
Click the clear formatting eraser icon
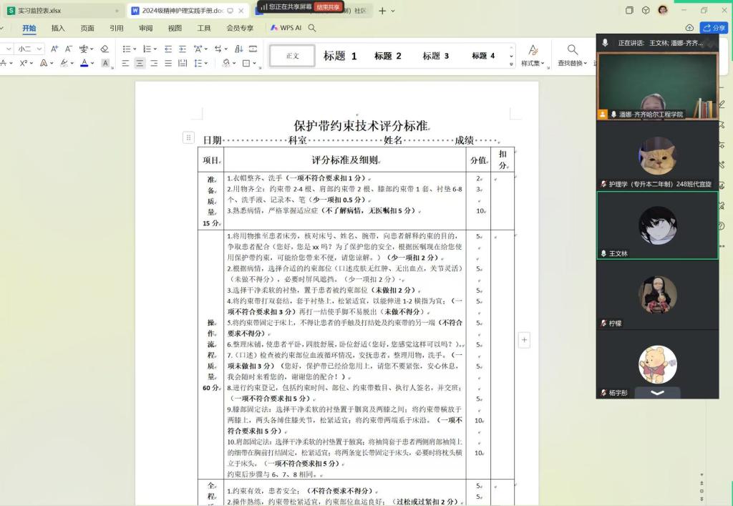pyautogui.click(x=105, y=49)
